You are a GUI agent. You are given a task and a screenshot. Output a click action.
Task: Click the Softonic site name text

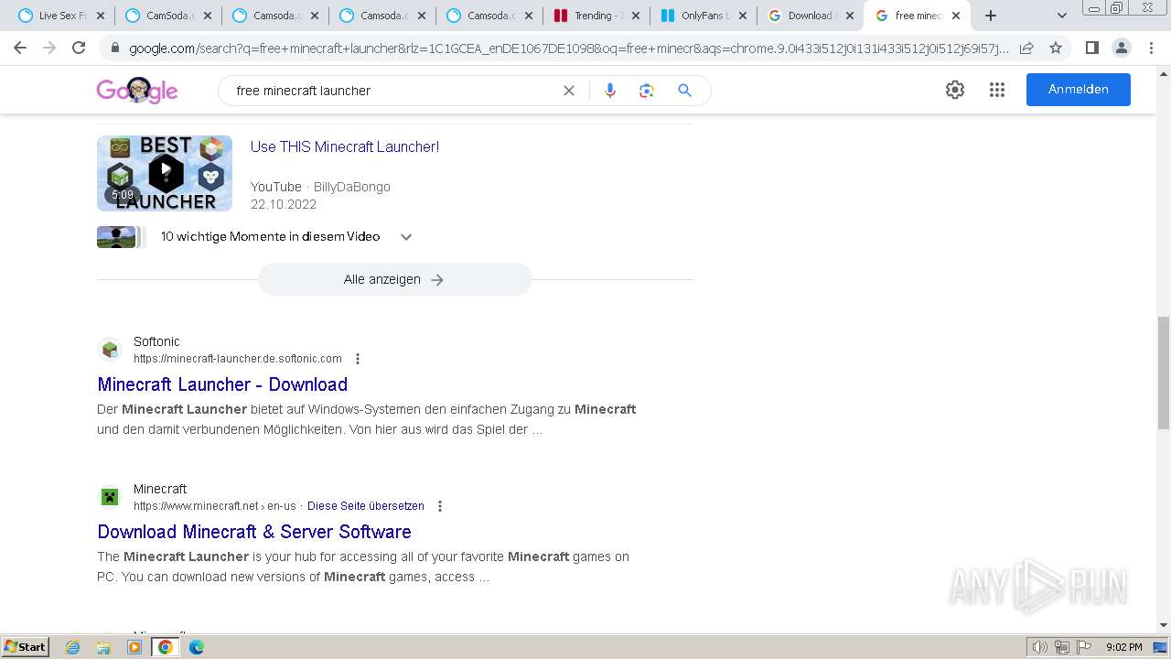pos(156,341)
